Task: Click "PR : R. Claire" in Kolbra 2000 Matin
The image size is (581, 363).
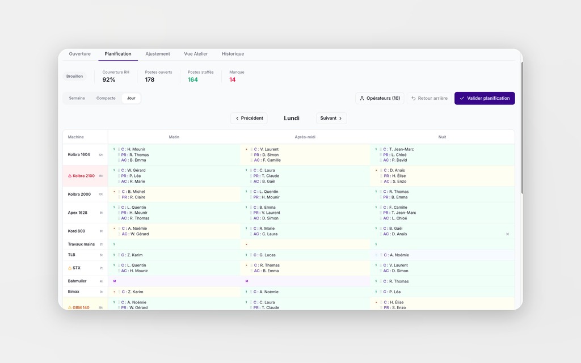Action: [133, 197]
